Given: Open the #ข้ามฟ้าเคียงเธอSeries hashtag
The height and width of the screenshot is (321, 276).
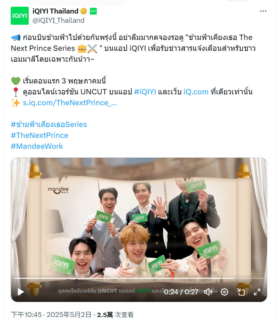Looking at the screenshot, I should 49,124.
